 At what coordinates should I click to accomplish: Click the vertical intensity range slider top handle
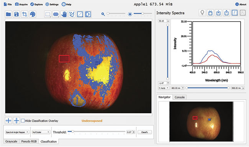[167, 25]
